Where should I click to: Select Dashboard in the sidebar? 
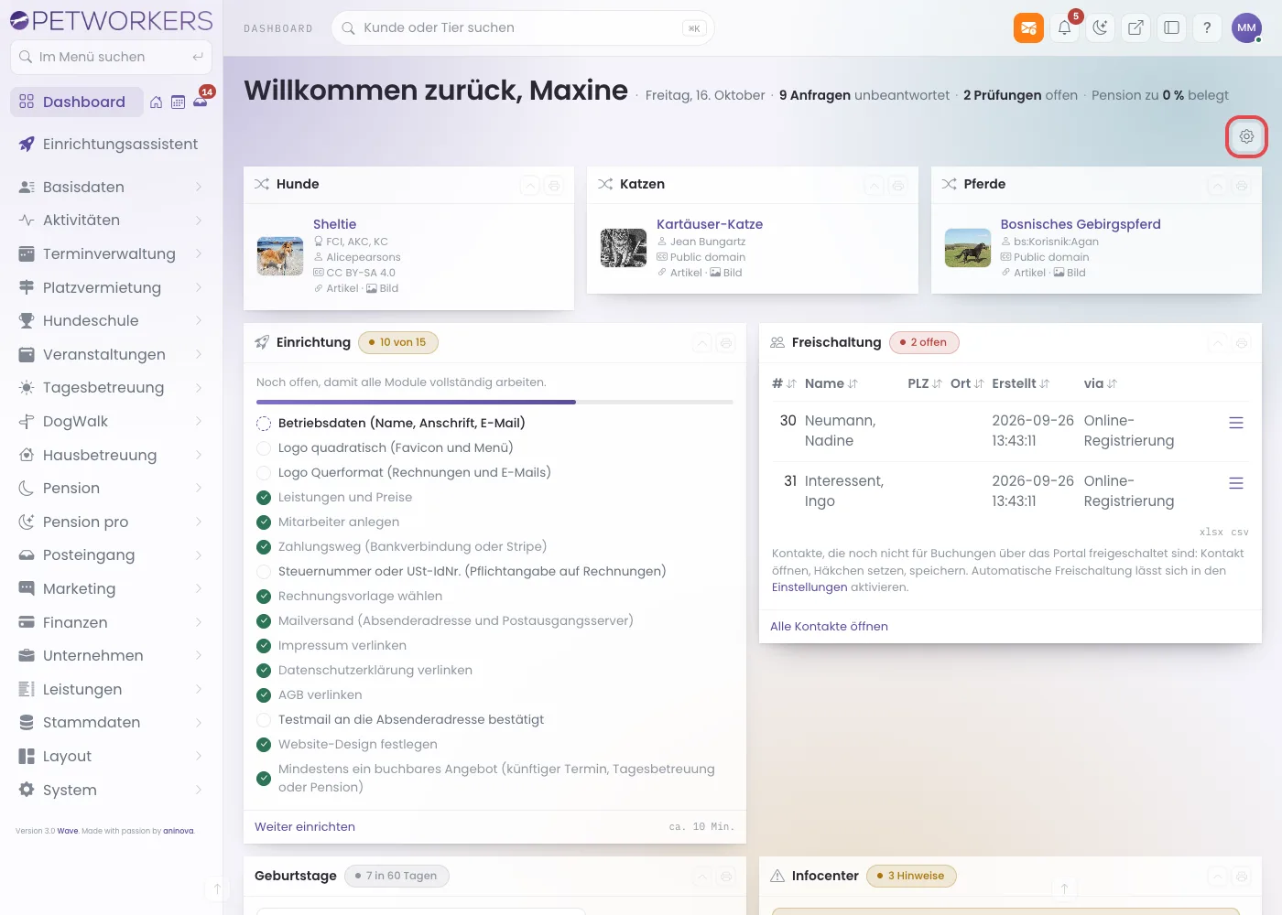click(77, 102)
